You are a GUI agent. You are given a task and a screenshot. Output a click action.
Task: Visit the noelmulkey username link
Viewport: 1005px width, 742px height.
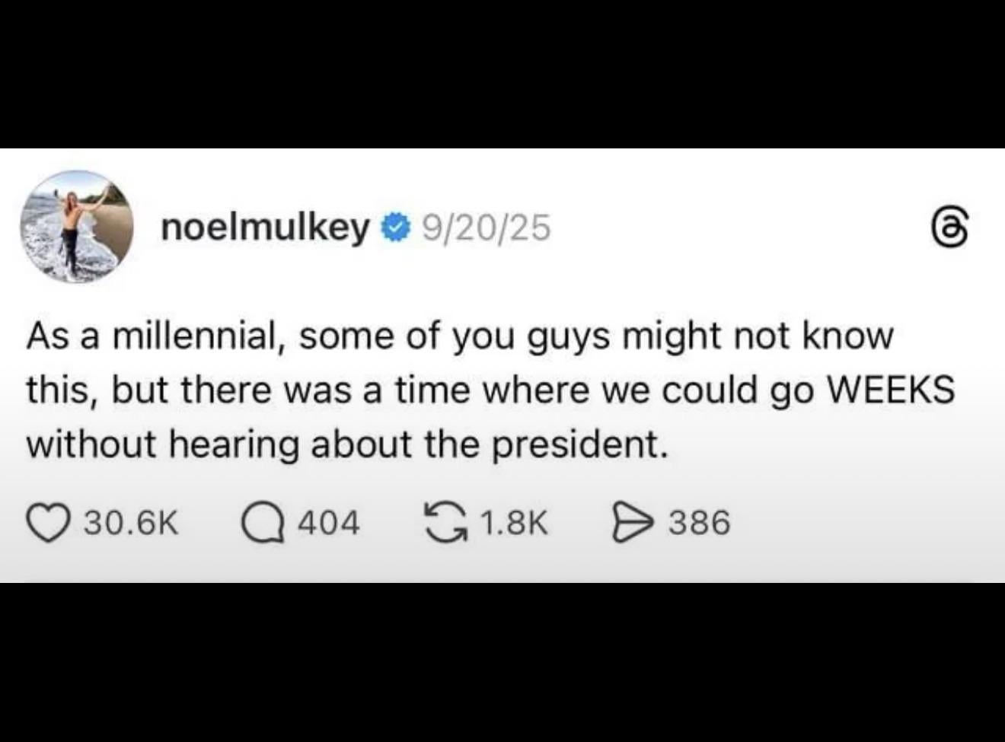[265, 227]
